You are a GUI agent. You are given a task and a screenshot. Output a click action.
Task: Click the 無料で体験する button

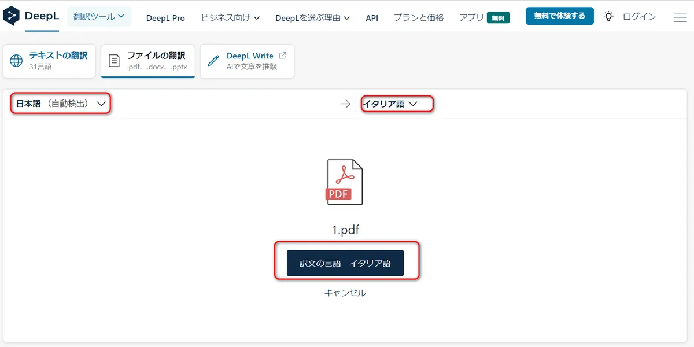pos(559,16)
